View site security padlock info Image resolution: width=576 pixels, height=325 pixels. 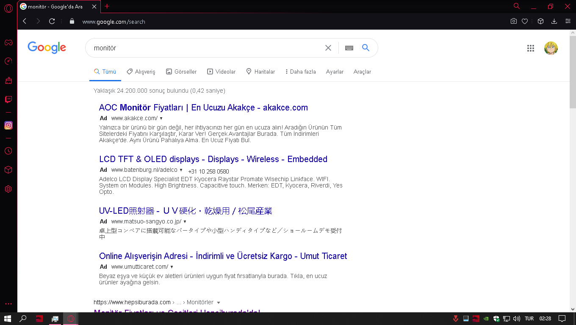(x=72, y=21)
